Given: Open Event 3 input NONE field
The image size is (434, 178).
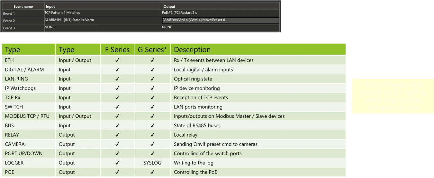Looking at the screenshot, I should tap(103, 28).
